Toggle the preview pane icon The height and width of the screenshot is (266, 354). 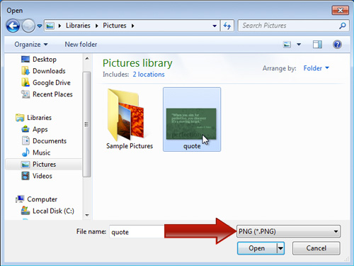[317, 45]
